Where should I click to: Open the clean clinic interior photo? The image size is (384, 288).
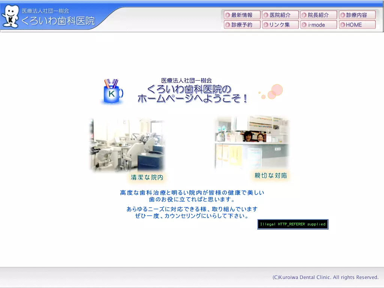tap(127, 145)
